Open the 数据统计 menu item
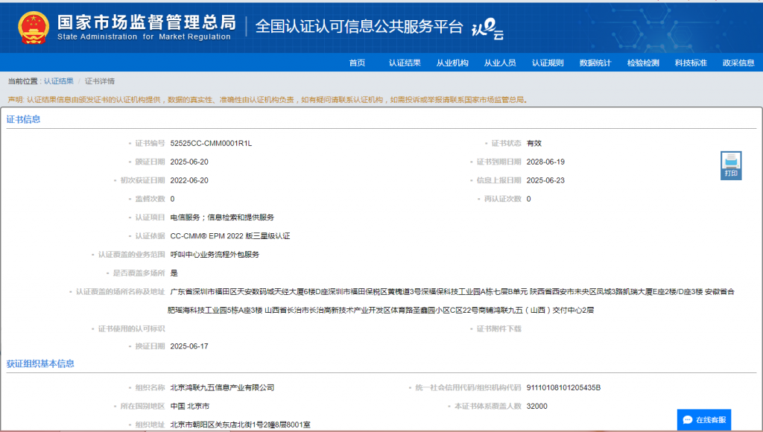This screenshot has width=763, height=432. (x=595, y=63)
